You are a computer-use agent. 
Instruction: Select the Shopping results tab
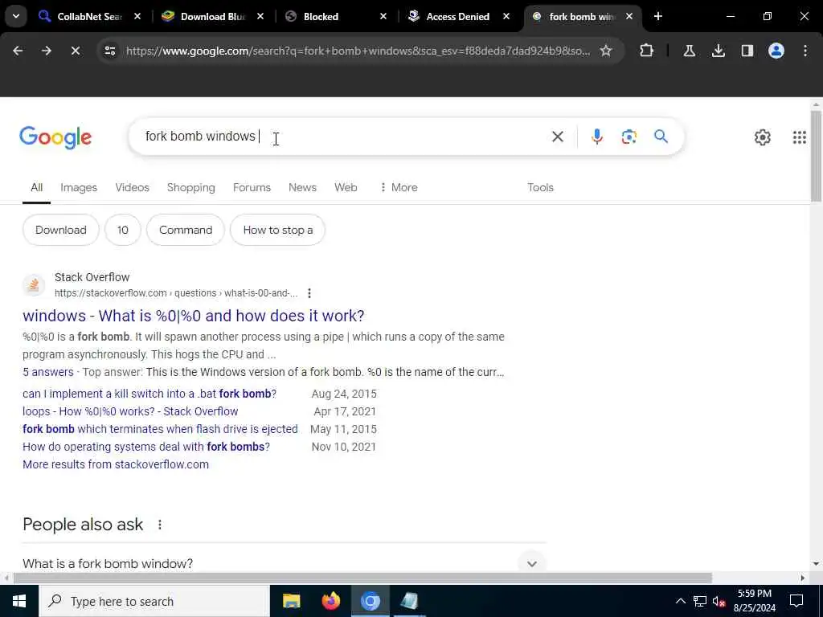191,188
